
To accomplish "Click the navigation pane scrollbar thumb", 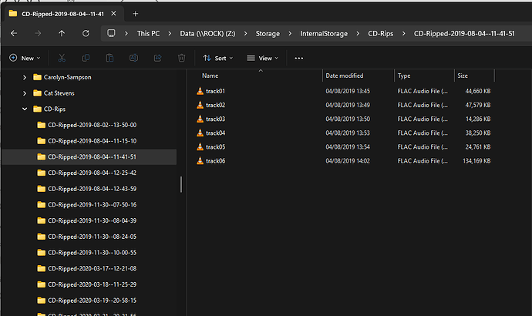I will click(181, 184).
